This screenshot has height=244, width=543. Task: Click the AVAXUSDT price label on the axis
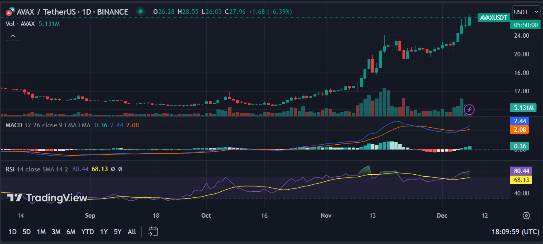pos(493,17)
